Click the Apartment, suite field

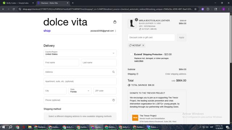click(80, 81)
